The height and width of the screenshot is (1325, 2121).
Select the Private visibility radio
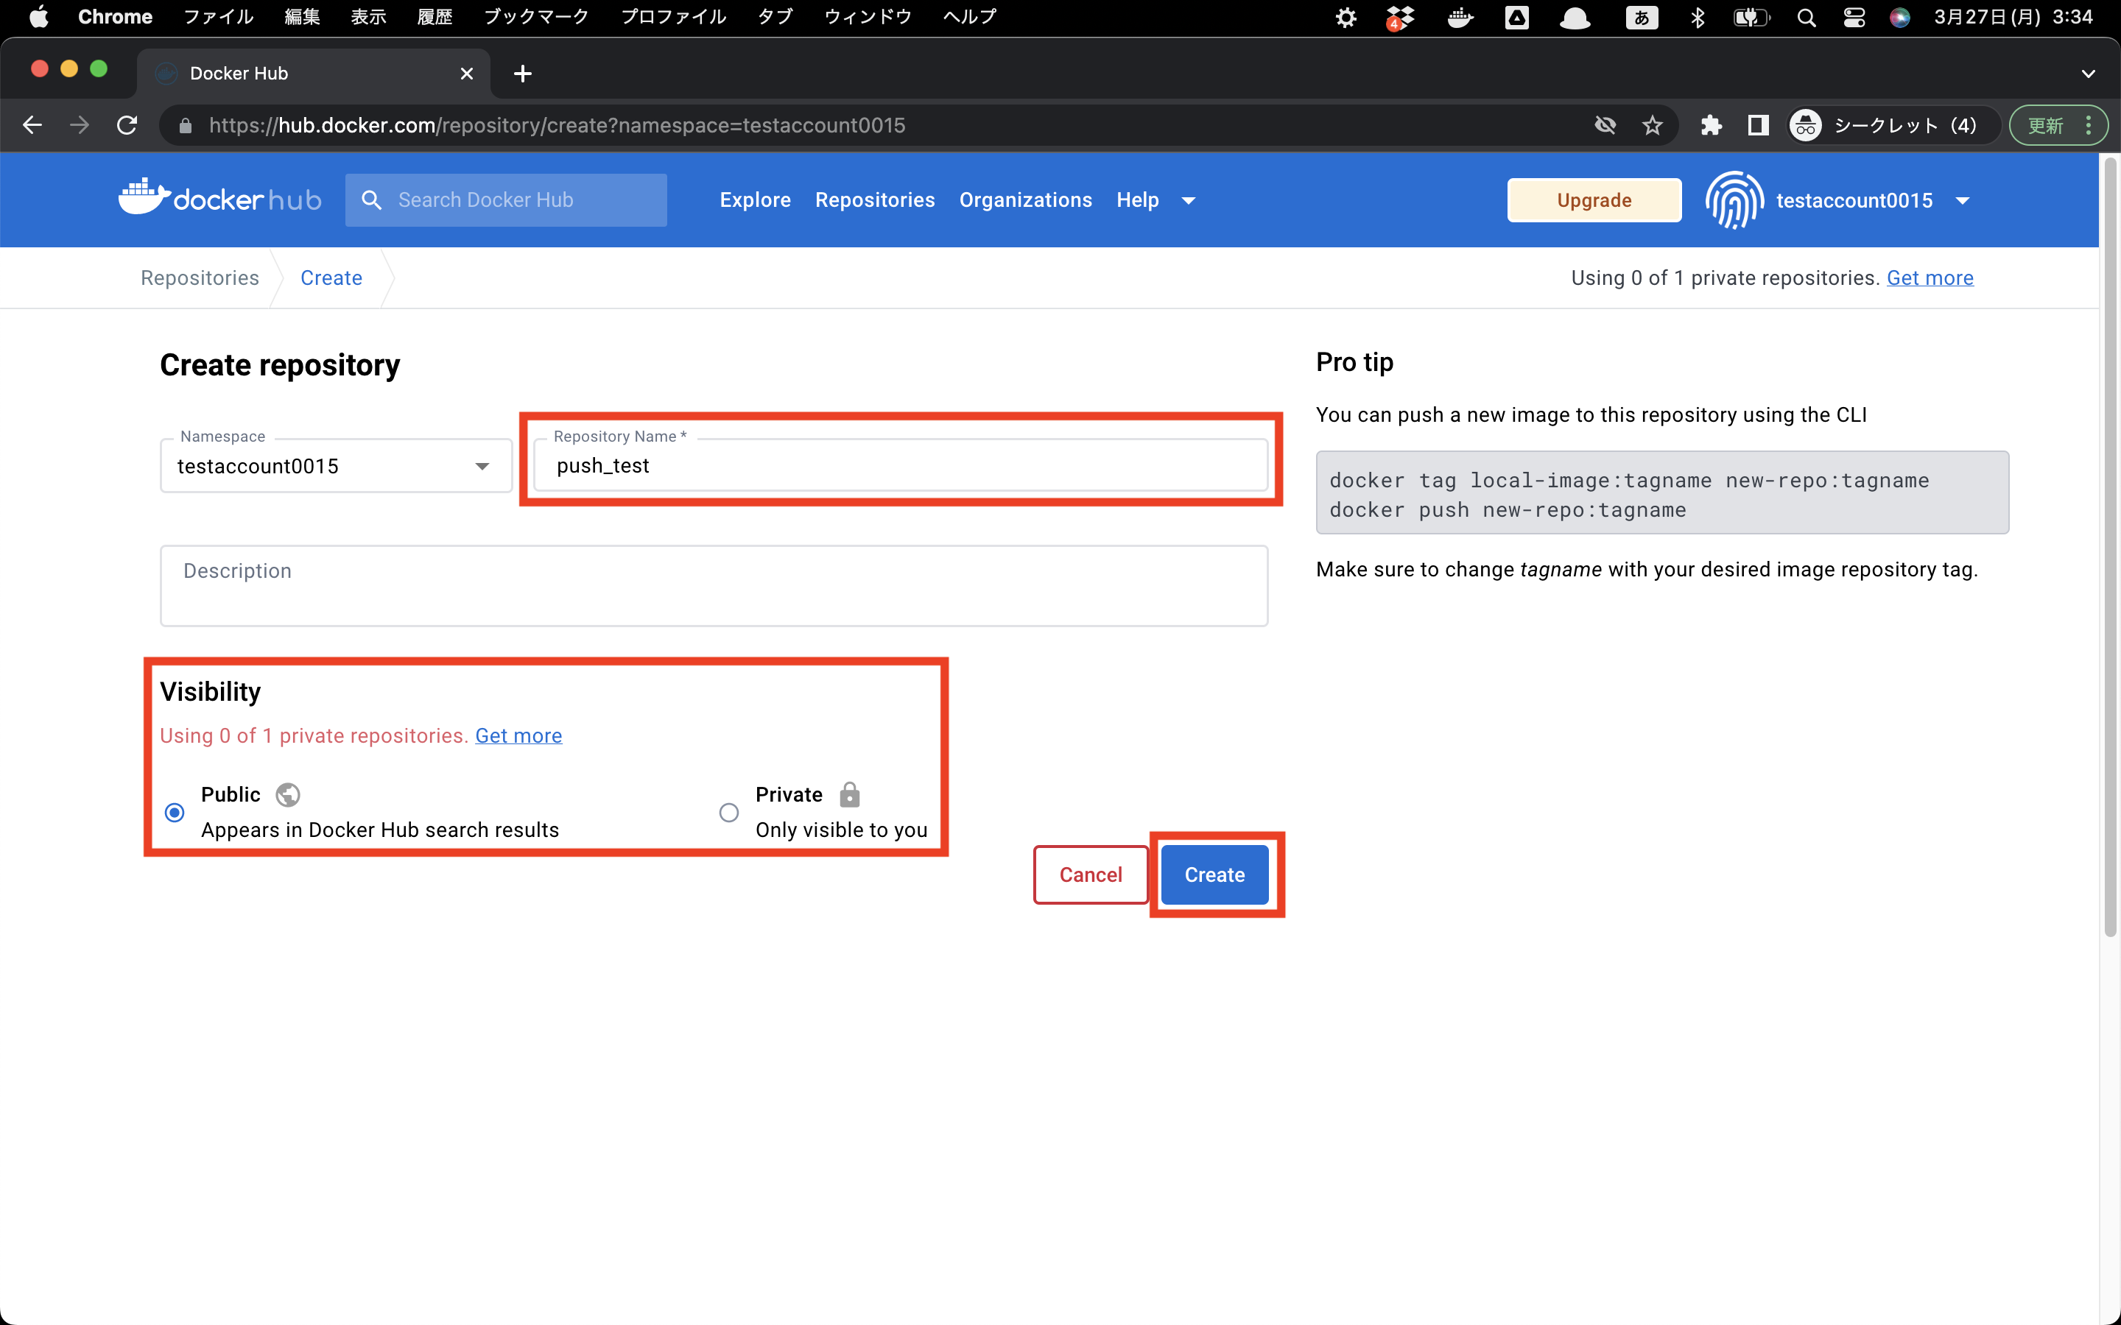click(x=728, y=813)
